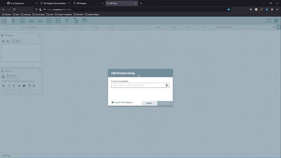Click Create Template icon in Operate panel
This screenshot has width=281, height=158.
29,86
